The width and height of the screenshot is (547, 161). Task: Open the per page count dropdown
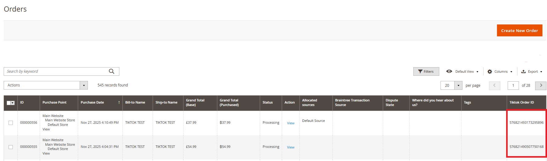[458, 86]
